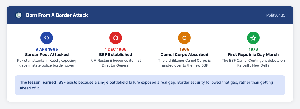Screen dimensions: 300x109
Task: Select the orange circle icon above Camel Corps
Action: click(184, 38)
